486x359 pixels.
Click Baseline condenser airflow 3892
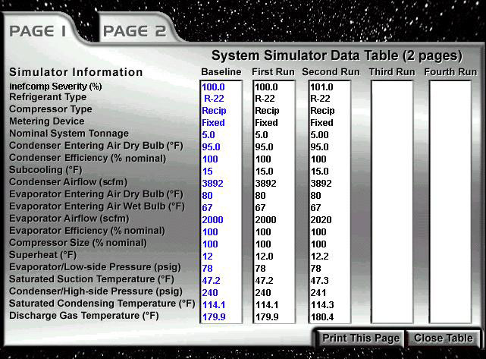pyautogui.click(x=212, y=184)
